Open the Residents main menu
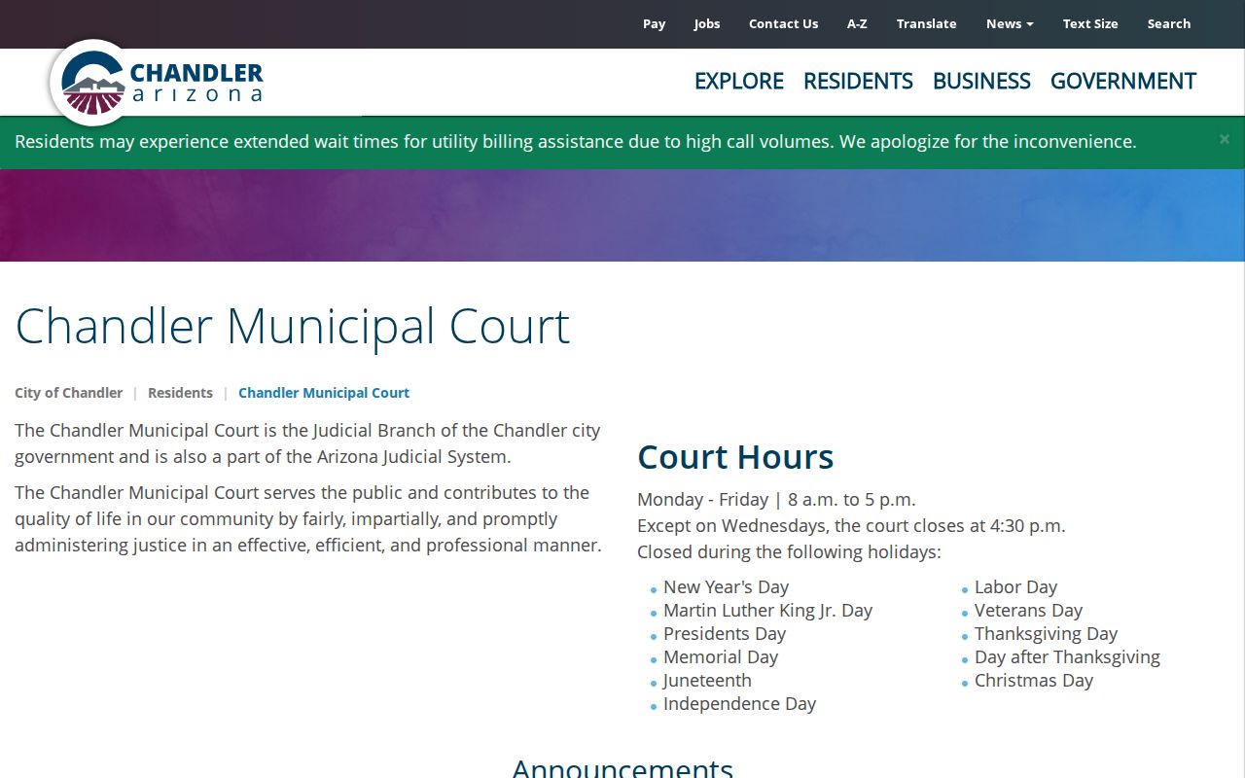 click(x=858, y=82)
